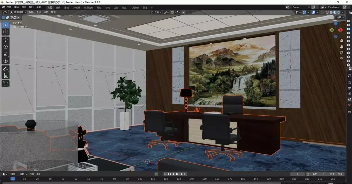Open the 窗口 menu
This screenshot has width=352, height=184.
pyautogui.click(x=31, y=7)
